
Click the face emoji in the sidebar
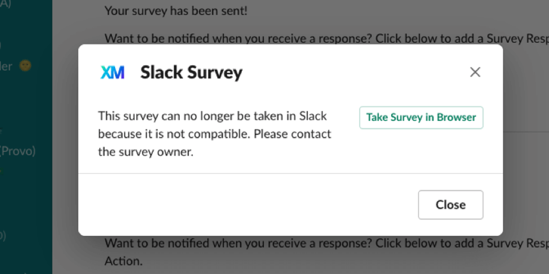(x=25, y=65)
